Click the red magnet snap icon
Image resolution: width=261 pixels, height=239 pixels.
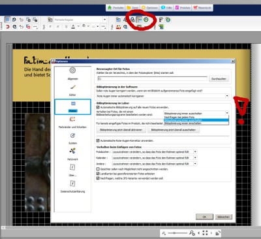[x=7, y=27]
